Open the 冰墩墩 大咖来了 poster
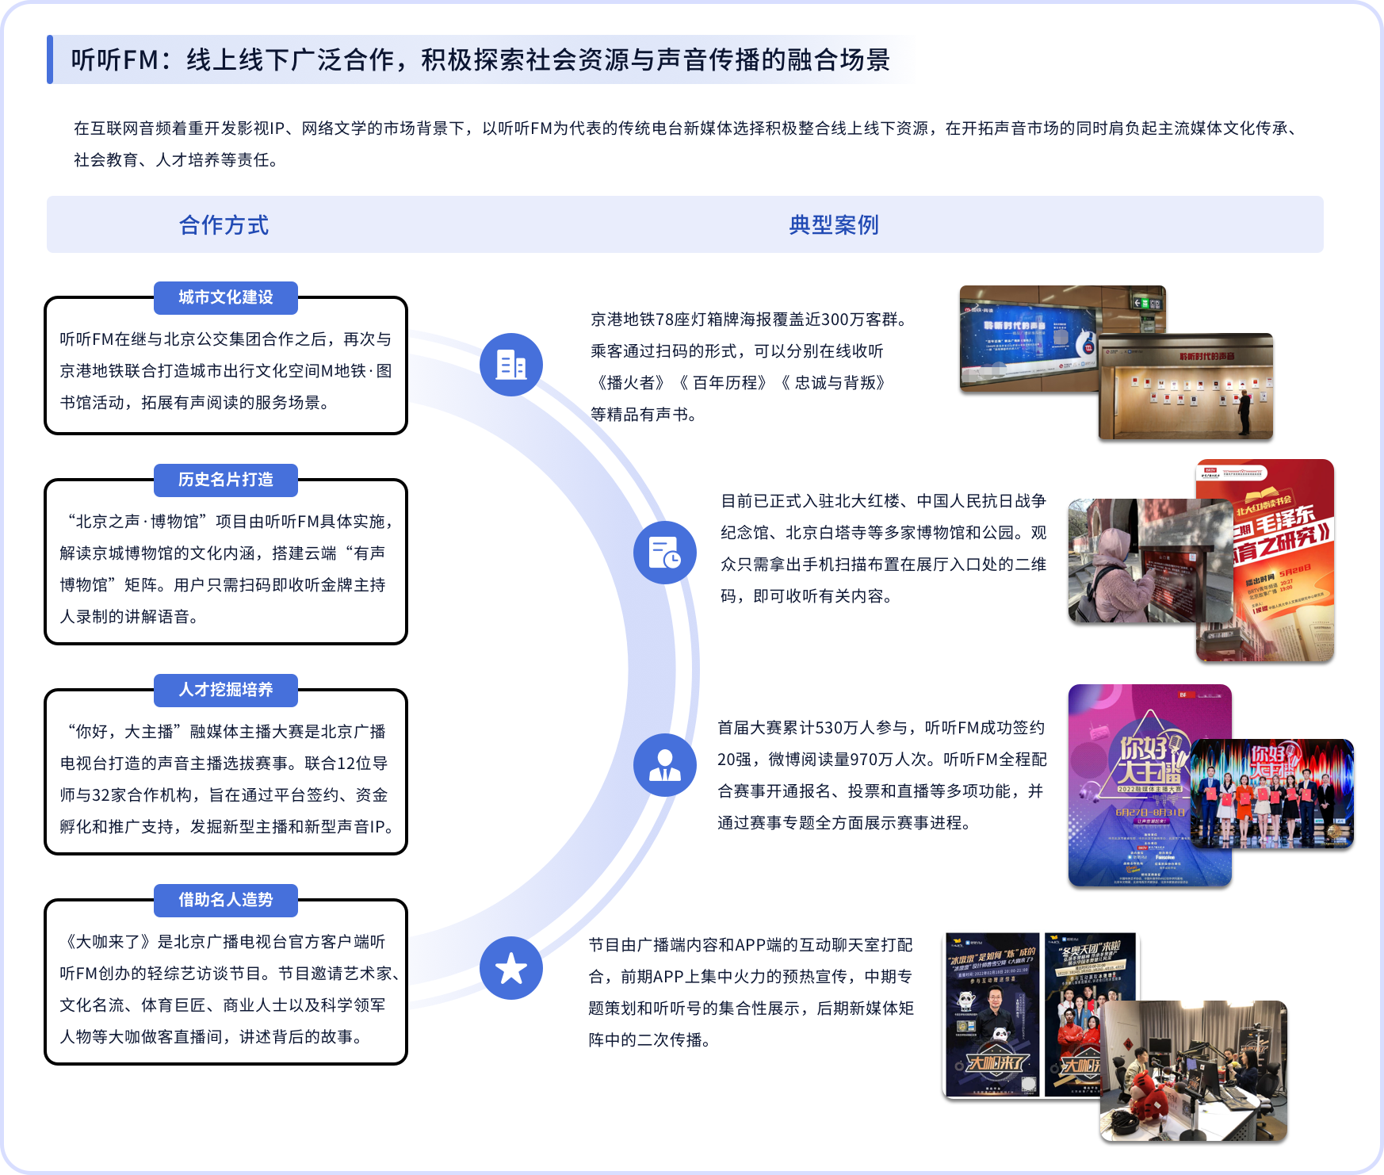The image size is (1384, 1175). [992, 1015]
